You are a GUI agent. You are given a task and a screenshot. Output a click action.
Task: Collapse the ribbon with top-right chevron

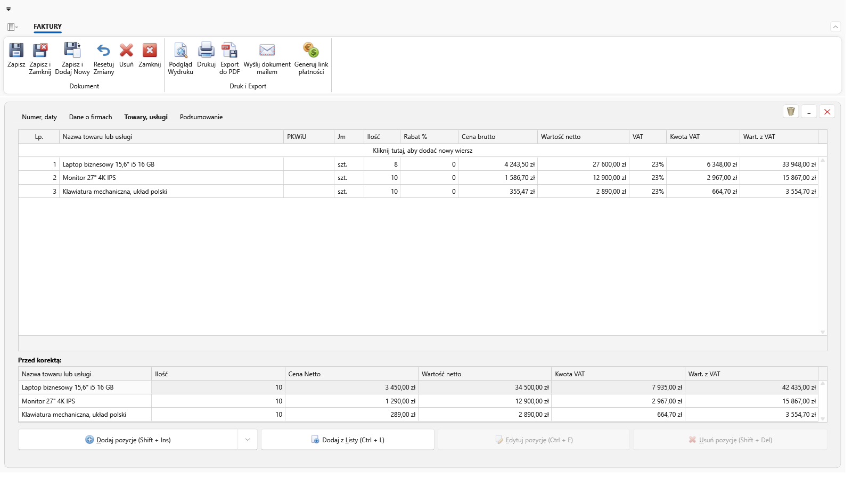click(835, 27)
